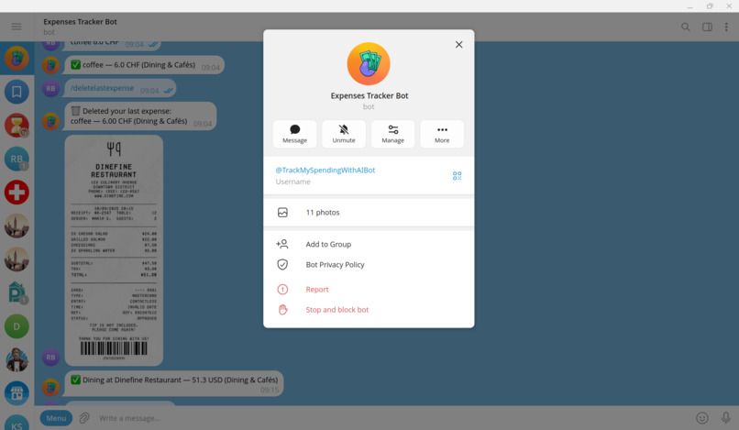This screenshot has height=430, width=739.
Task: Click the coffee — 6.0 CHF confirmation message
Action: (144, 65)
